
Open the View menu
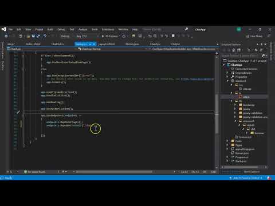pos(28,29)
